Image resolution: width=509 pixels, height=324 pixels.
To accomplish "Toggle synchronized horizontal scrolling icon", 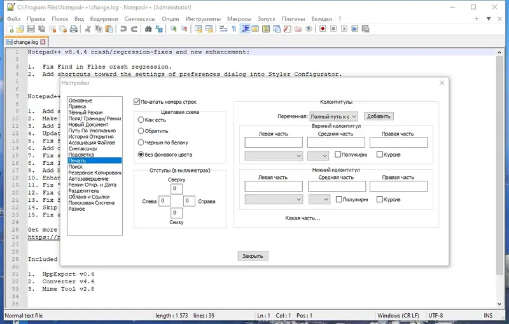I will click(209, 29).
